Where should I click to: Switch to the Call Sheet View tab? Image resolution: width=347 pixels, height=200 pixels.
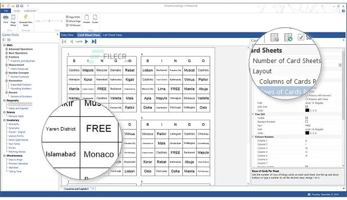pyautogui.click(x=112, y=35)
